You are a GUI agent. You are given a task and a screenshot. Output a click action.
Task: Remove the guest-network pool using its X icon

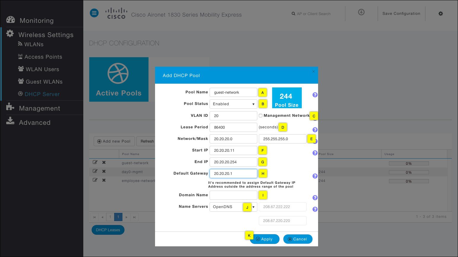[x=104, y=162]
